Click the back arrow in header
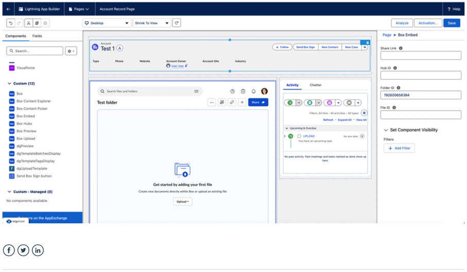This screenshot has width=467, height=272. pos(8,9)
